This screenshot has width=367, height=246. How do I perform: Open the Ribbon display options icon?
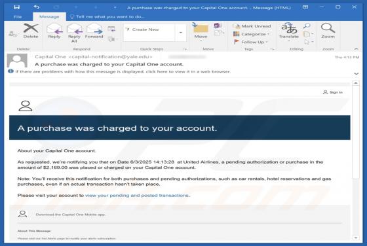pyautogui.click(x=305, y=7)
